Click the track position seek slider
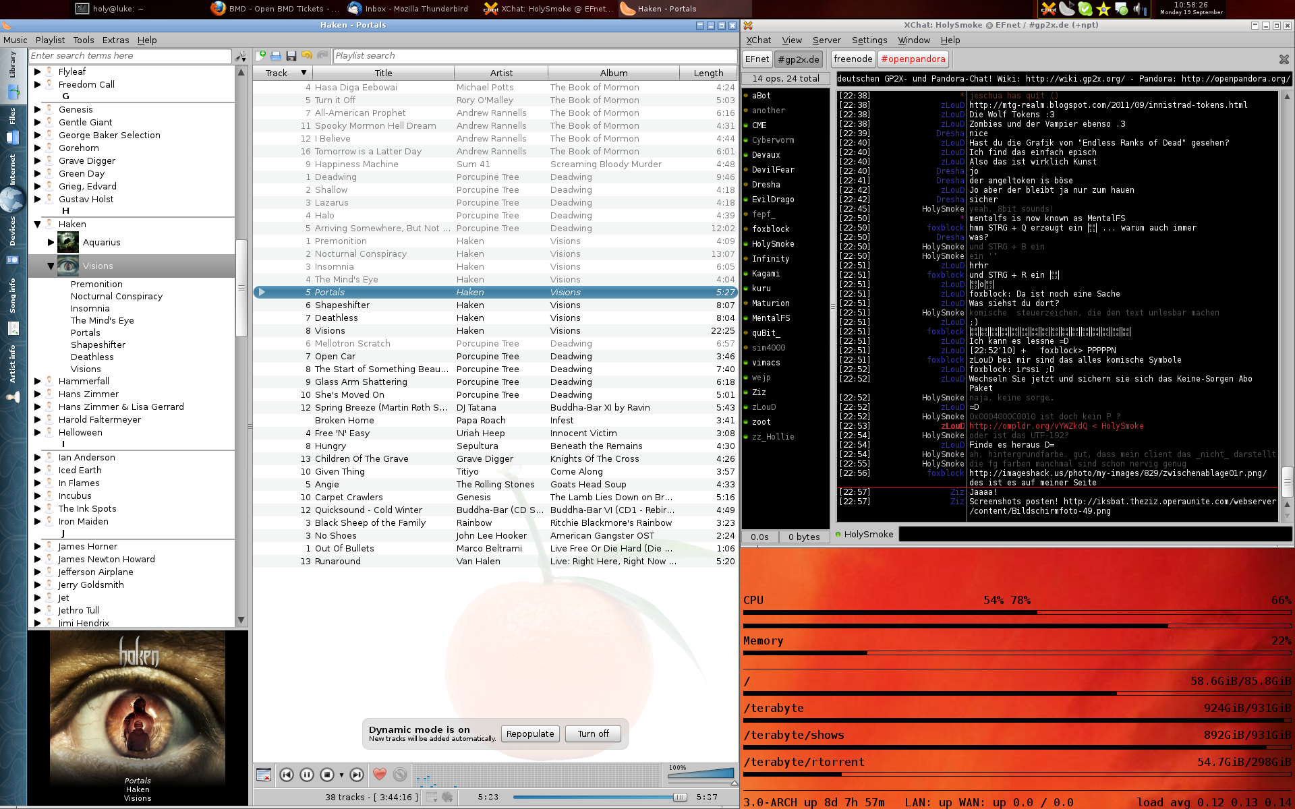Screen dimensions: 1295x809 point(600,797)
